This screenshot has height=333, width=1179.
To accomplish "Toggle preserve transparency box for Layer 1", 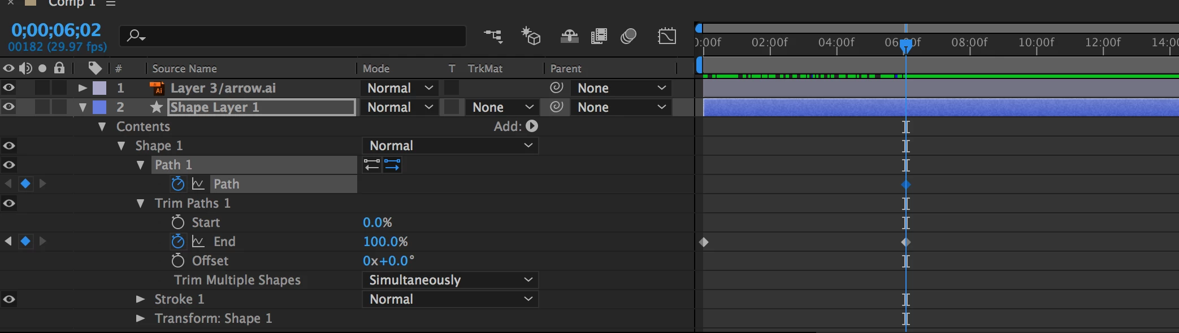I will [x=452, y=87].
